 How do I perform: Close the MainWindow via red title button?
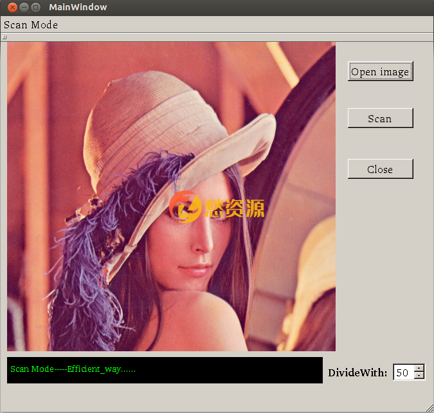12,7
